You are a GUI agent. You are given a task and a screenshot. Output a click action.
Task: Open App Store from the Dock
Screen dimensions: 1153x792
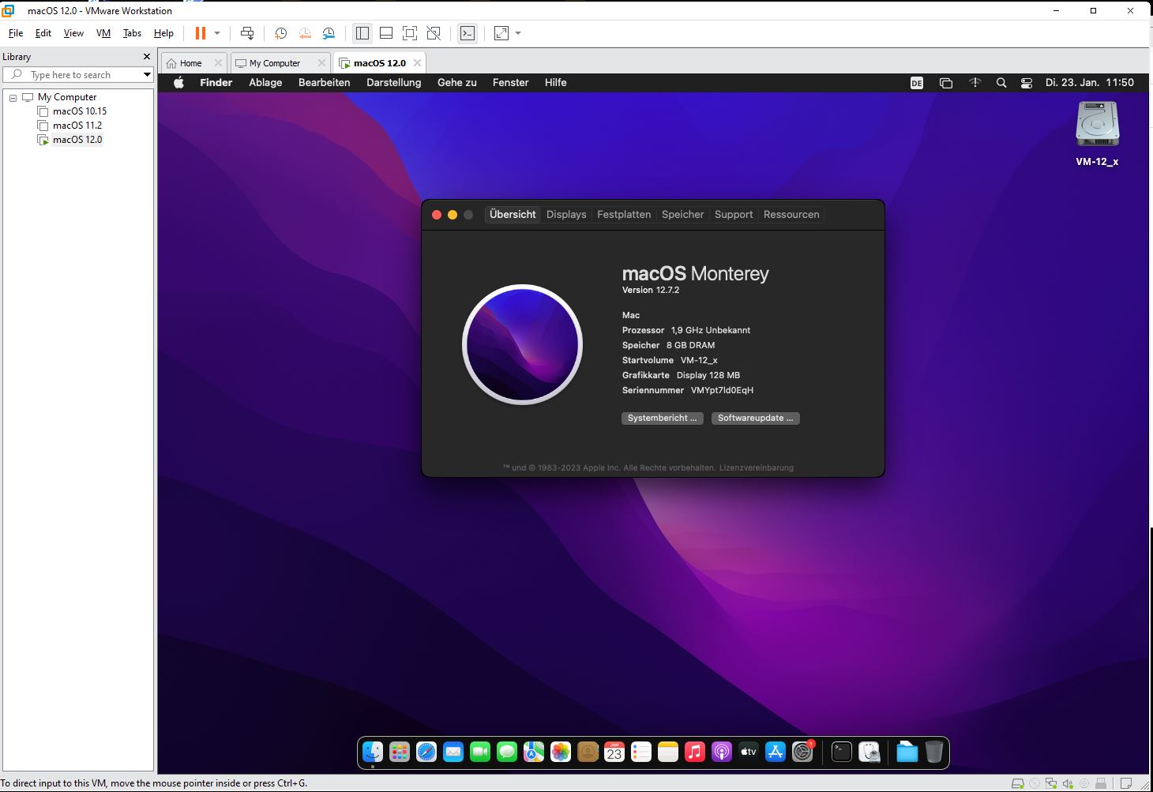776,752
